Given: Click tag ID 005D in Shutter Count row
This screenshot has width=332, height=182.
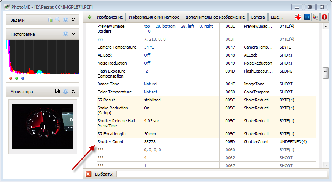Looking at the screenshot, I should coord(230,142).
